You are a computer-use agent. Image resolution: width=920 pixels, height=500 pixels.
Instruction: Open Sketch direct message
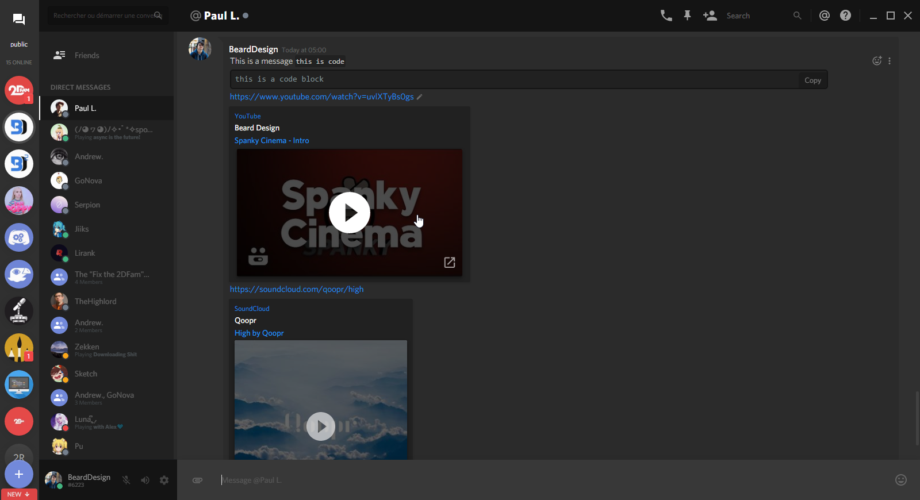pyautogui.click(x=106, y=374)
